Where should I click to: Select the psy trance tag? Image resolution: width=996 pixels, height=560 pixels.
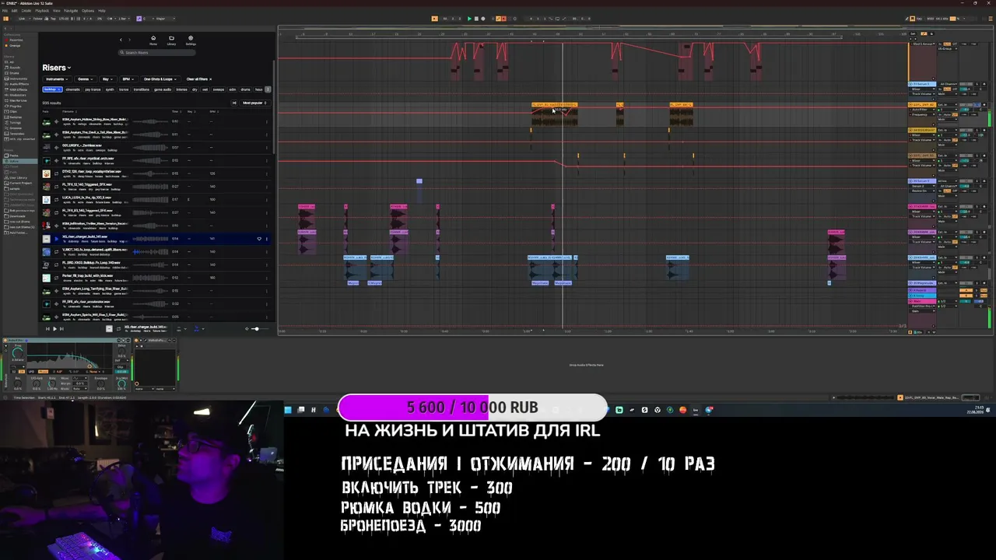coord(93,89)
